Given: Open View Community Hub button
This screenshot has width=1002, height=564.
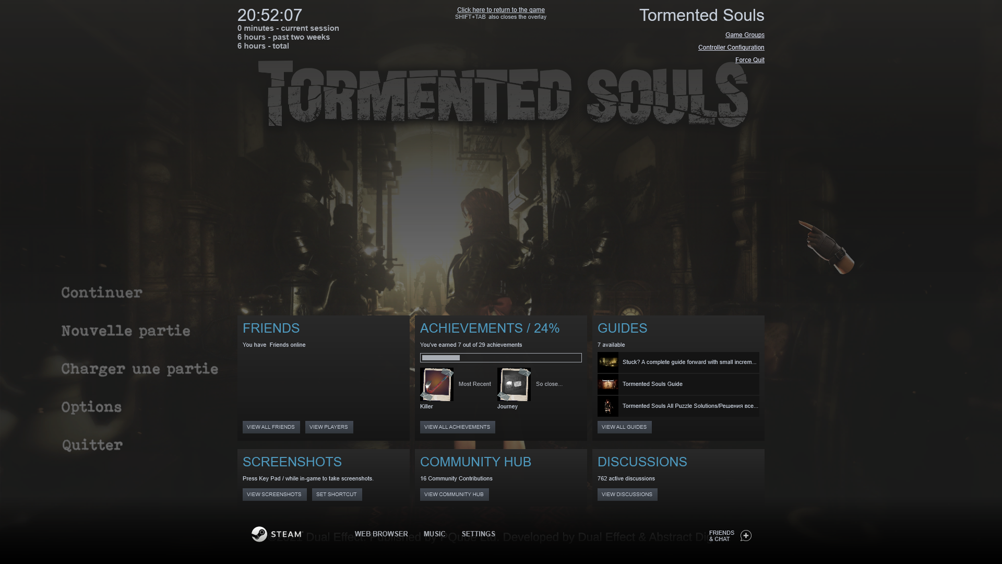Looking at the screenshot, I should [455, 495].
